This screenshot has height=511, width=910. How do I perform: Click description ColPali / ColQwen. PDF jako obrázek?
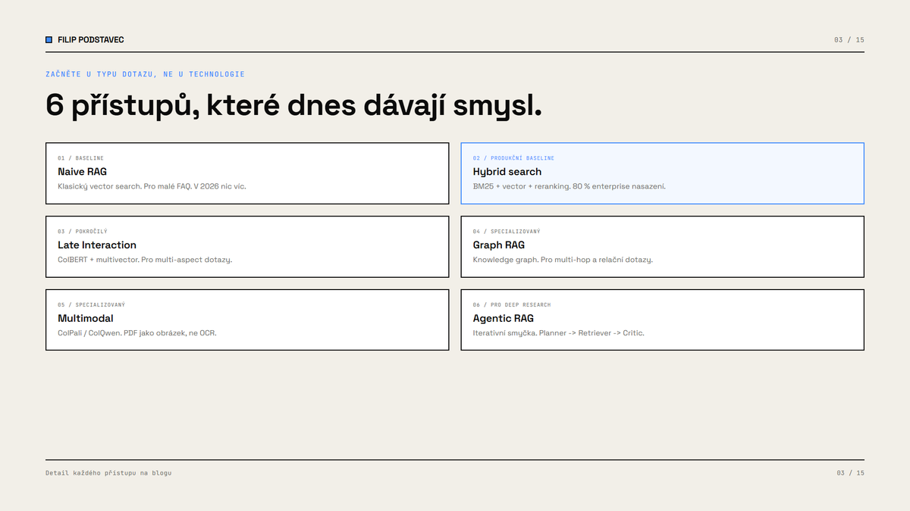tap(137, 333)
